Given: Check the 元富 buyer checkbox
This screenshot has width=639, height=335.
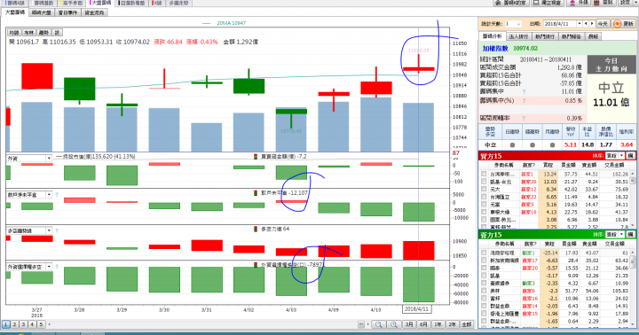Looking at the screenshot, I should [x=484, y=205].
